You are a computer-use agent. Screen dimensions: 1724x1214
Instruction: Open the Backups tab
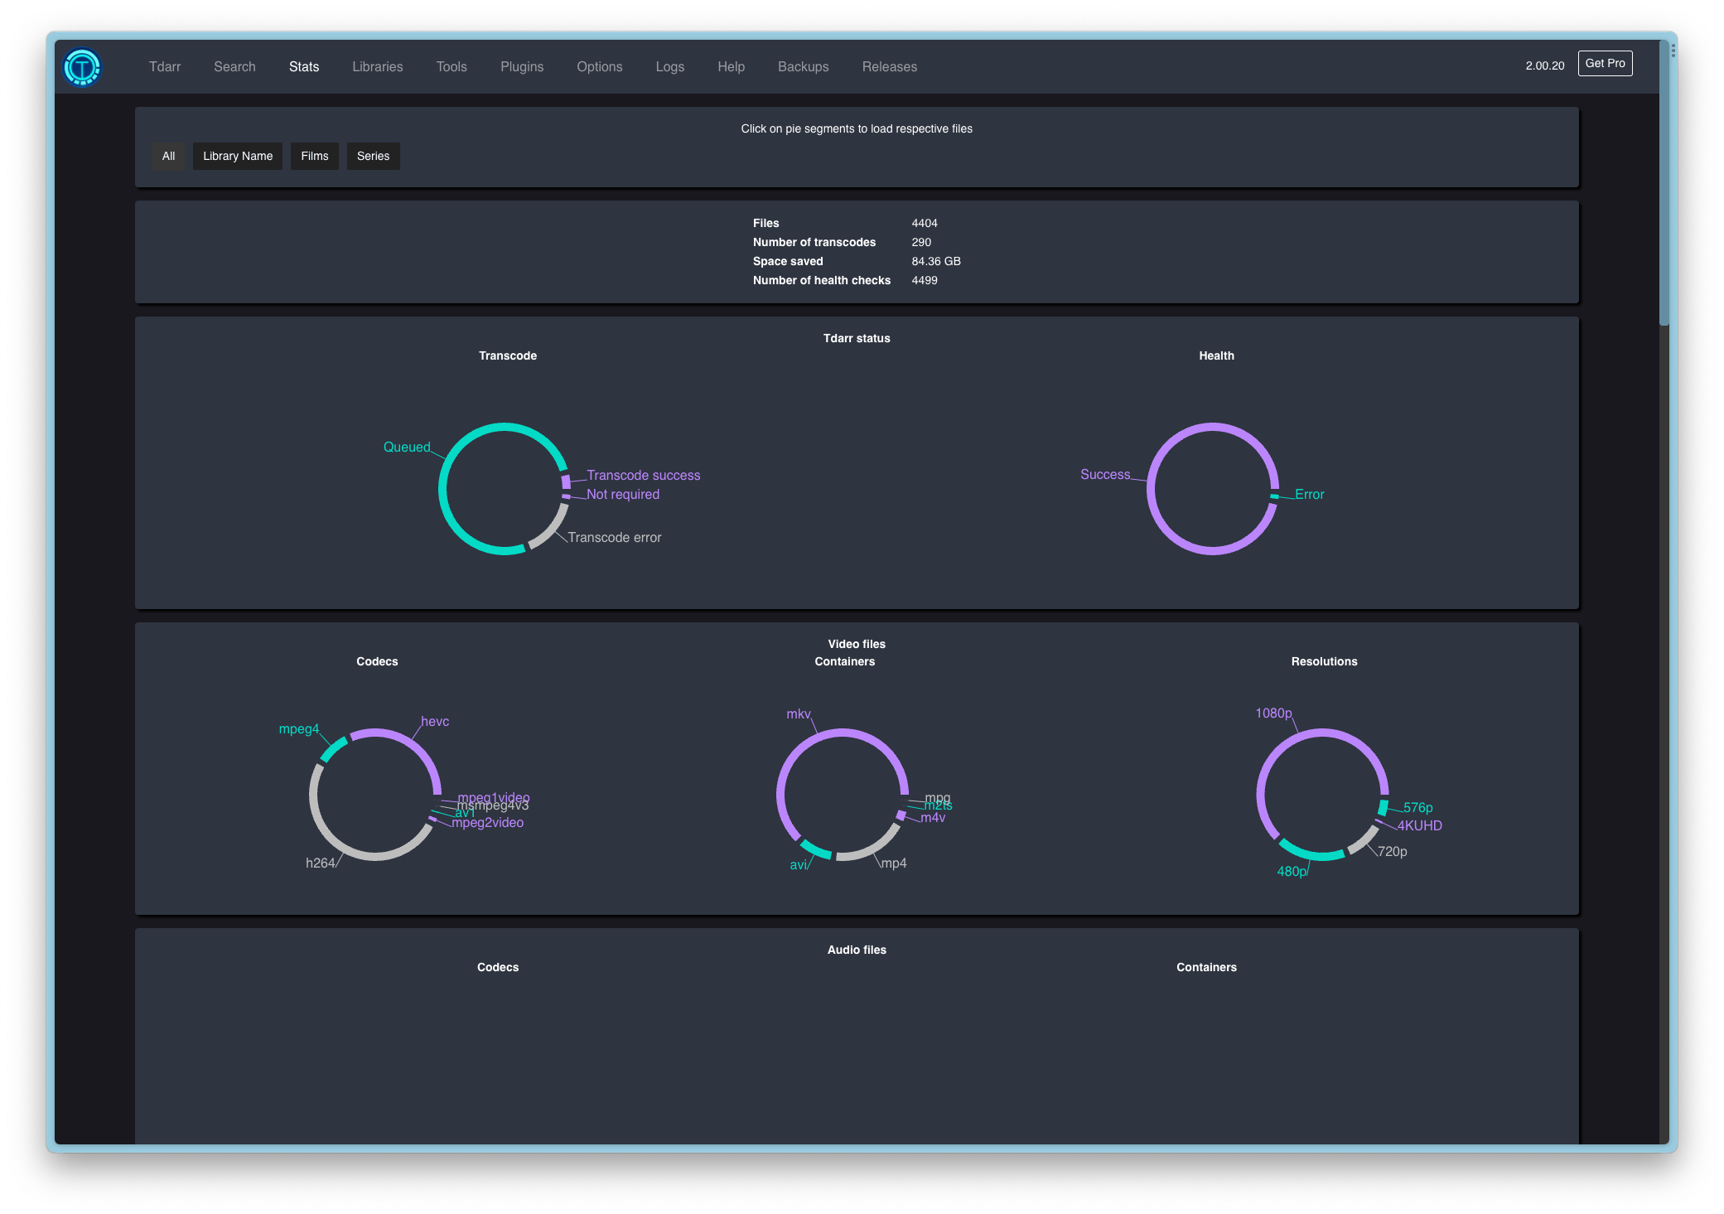(803, 66)
